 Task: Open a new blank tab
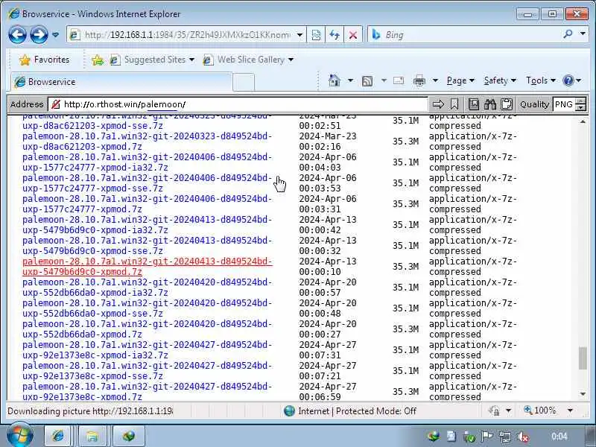click(x=244, y=82)
